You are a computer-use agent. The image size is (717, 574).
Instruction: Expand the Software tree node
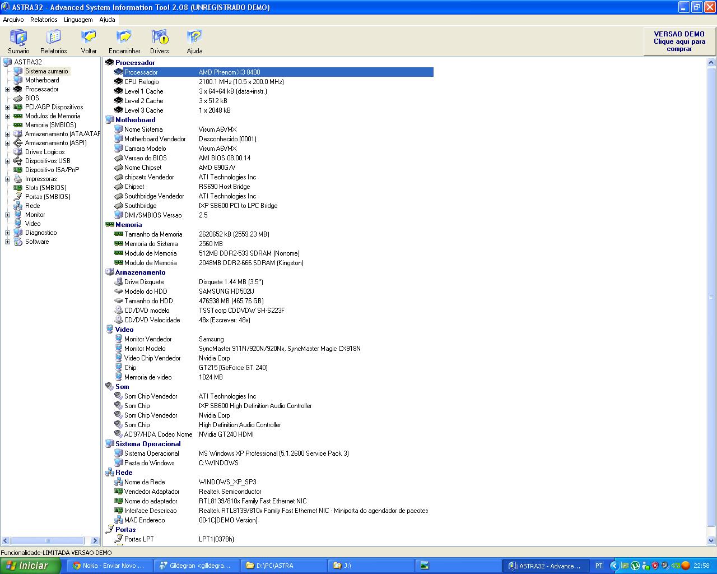pyautogui.click(x=8, y=242)
